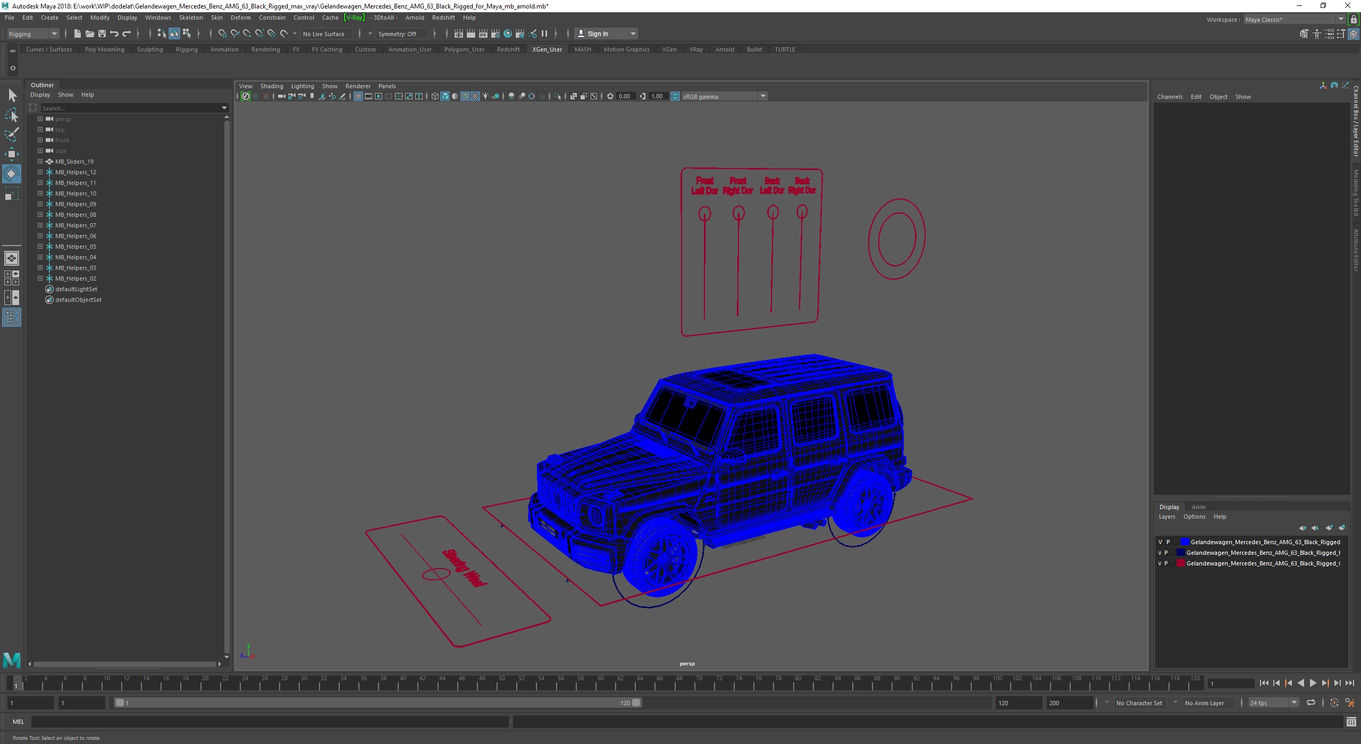
Task: Switch to the Arnold shelf tab
Action: tap(725, 49)
